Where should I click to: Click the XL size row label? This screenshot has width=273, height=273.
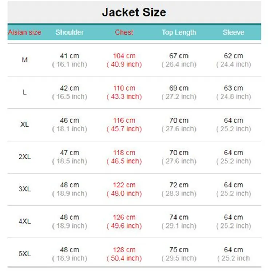click(x=24, y=124)
